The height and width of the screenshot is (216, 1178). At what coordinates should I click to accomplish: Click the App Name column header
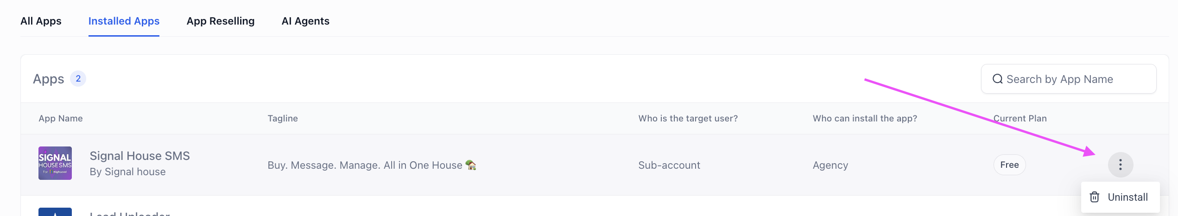(x=61, y=118)
